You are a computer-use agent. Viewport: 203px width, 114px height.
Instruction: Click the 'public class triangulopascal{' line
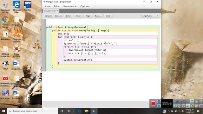click(x=67, y=27)
